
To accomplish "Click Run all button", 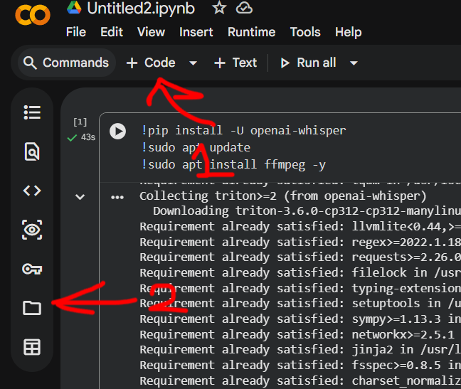I will click(308, 63).
